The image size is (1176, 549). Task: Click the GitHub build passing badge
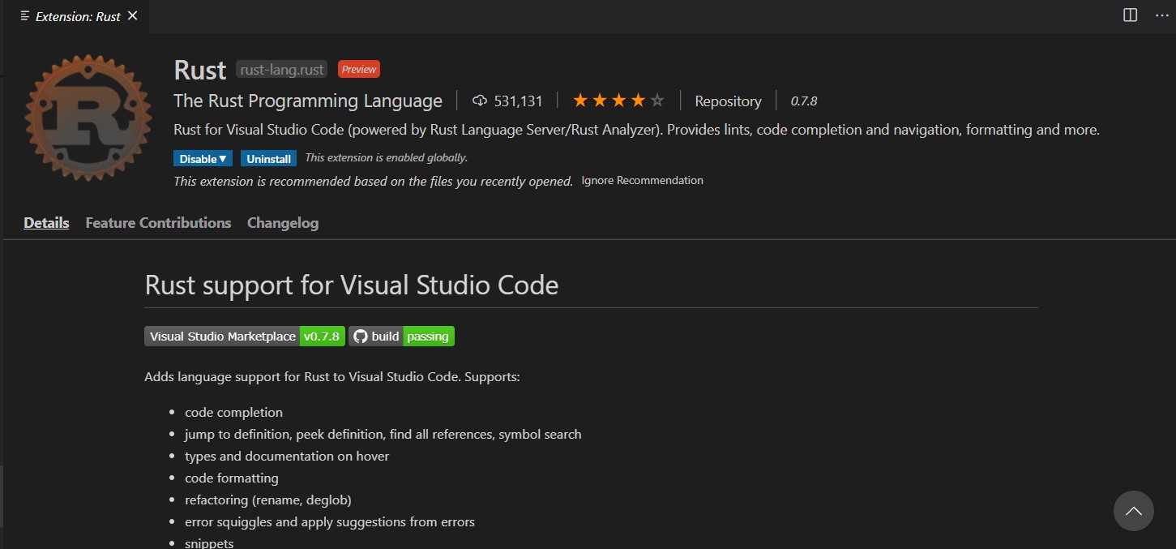coord(401,337)
